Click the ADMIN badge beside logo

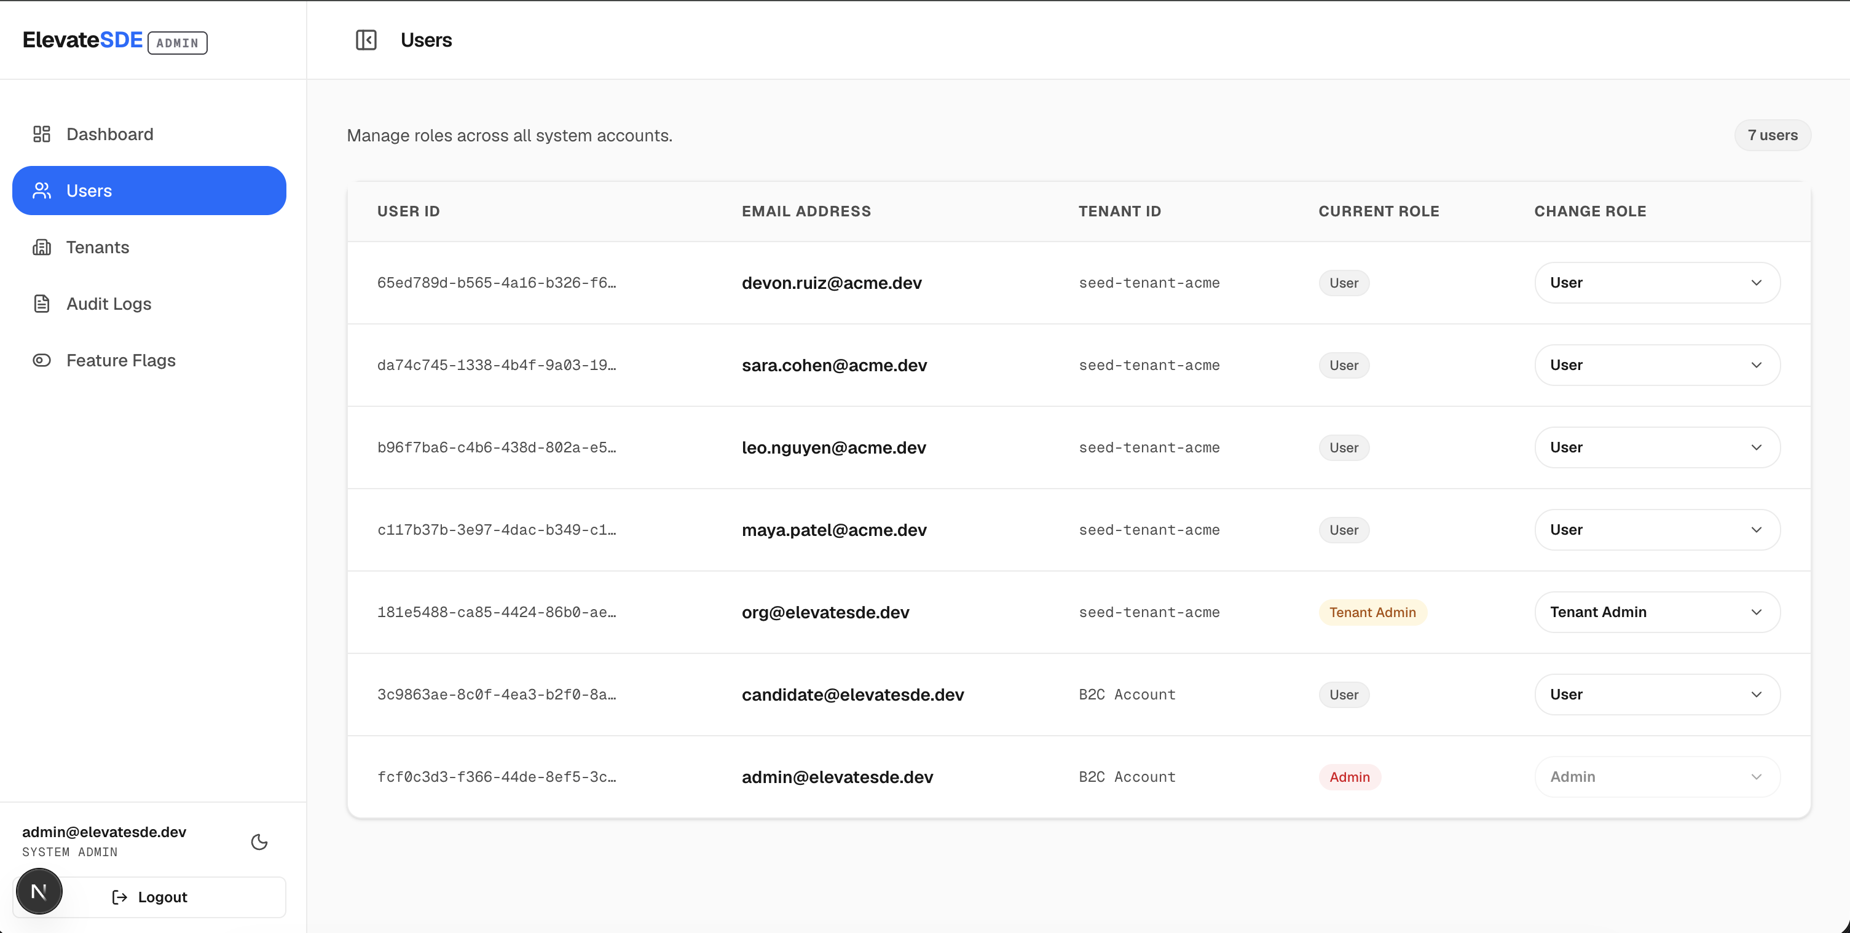tap(178, 43)
